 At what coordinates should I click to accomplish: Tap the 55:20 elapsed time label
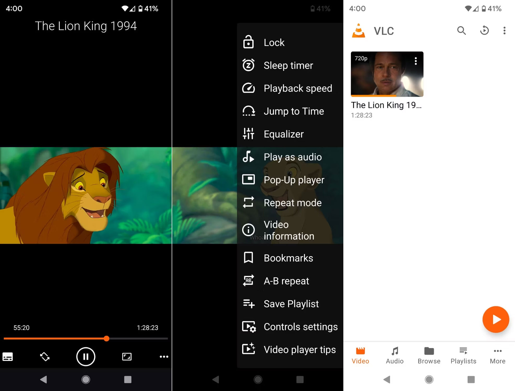pyautogui.click(x=21, y=328)
